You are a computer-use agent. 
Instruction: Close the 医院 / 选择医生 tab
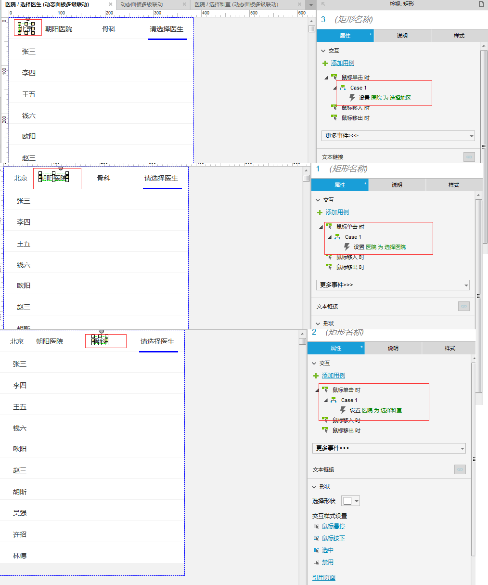click(111, 4)
